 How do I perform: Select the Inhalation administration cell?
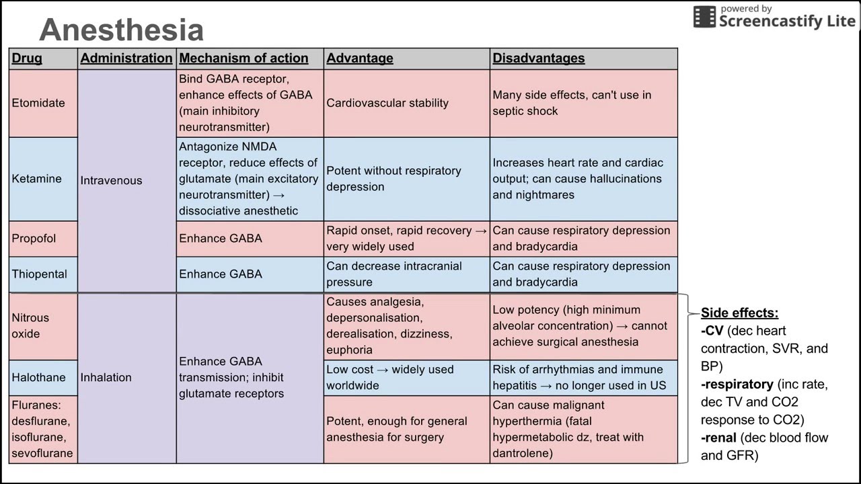(x=106, y=378)
